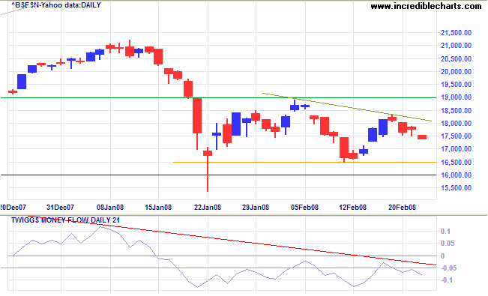Click the olive descending trendline above February candles
Viewport: 488px width, 296px height.
347,107
